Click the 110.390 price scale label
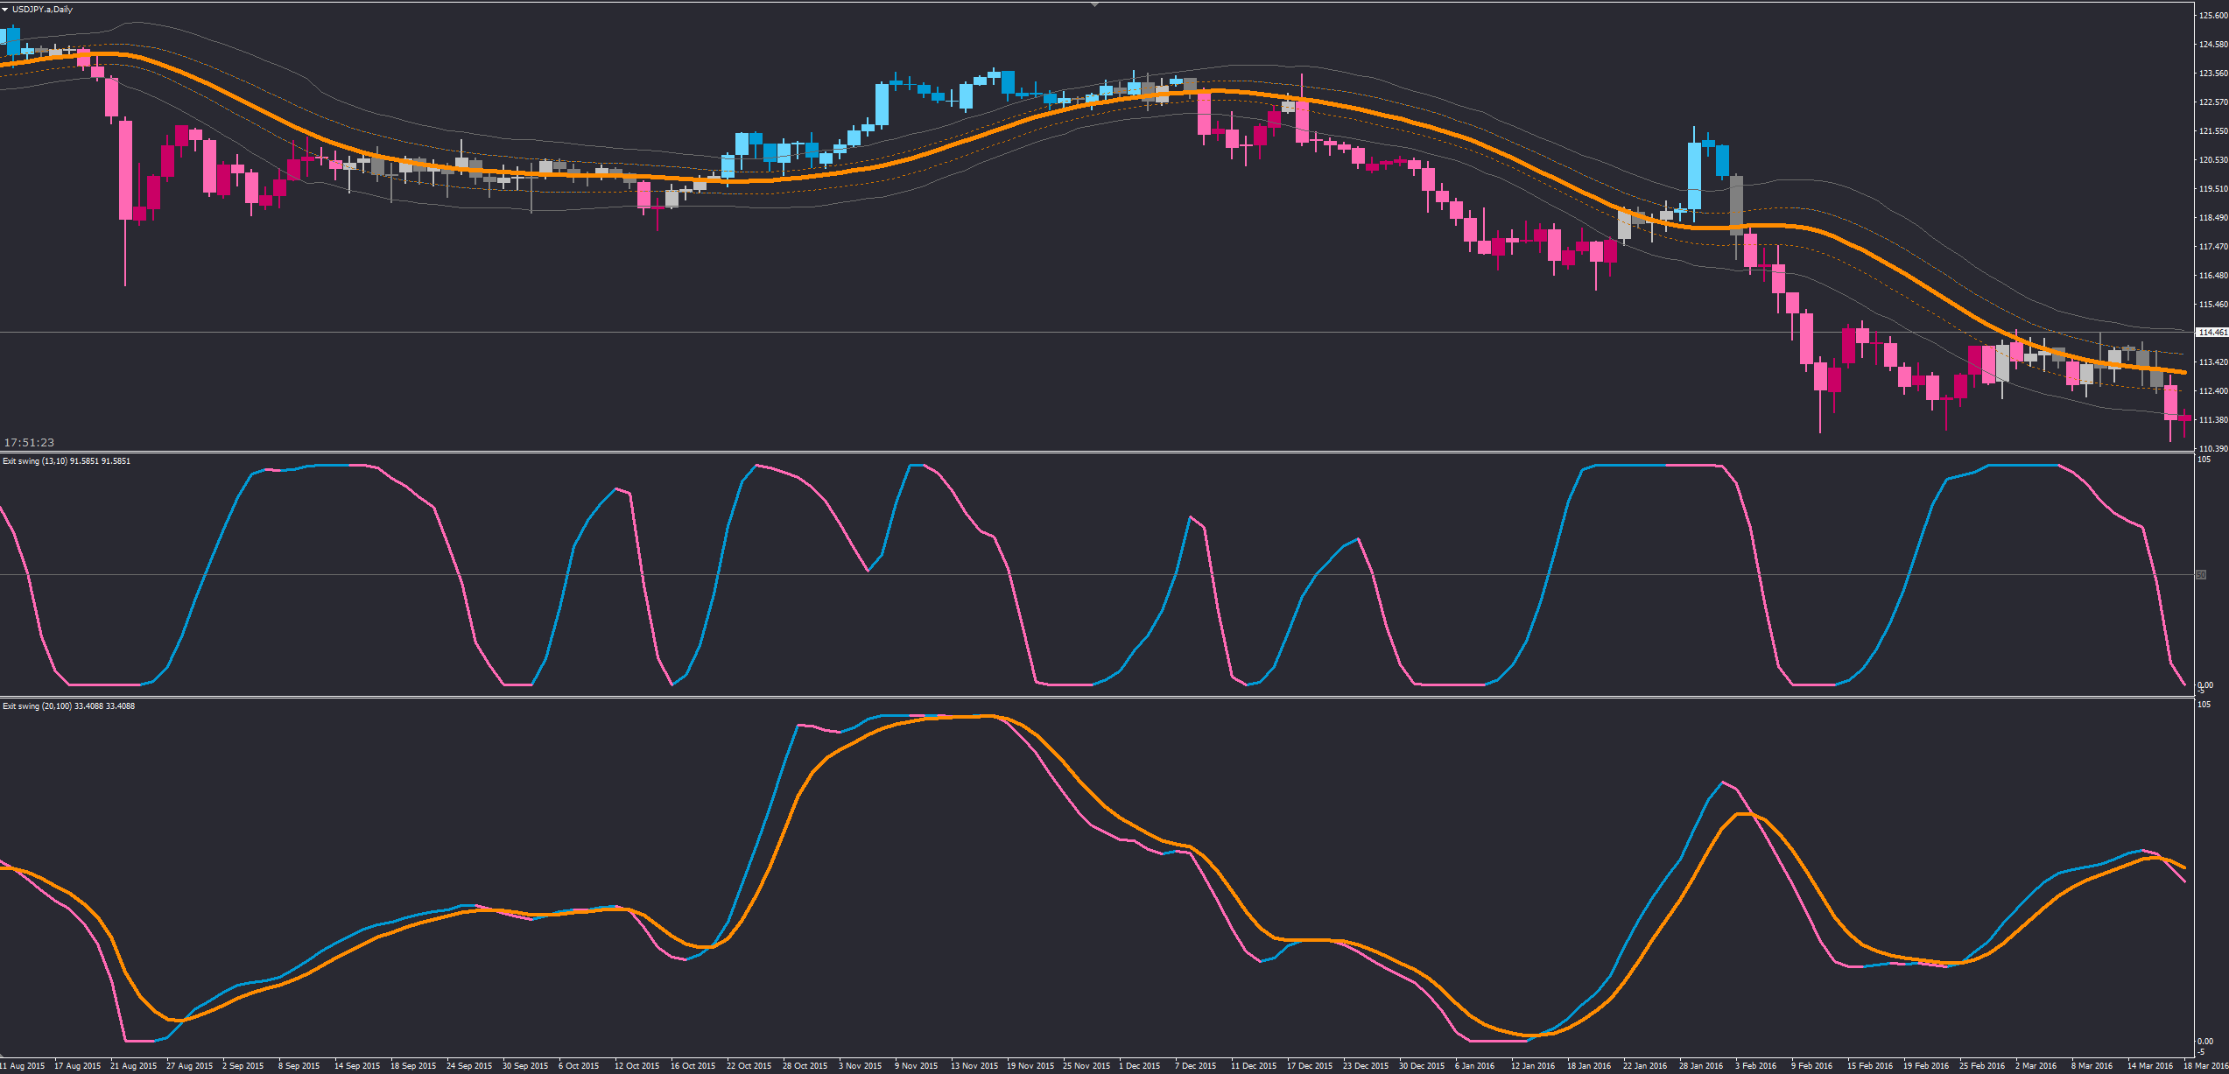This screenshot has width=2229, height=1074. point(2212,448)
